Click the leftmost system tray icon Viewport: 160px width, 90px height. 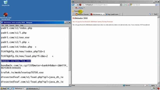[x=152, y=88]
